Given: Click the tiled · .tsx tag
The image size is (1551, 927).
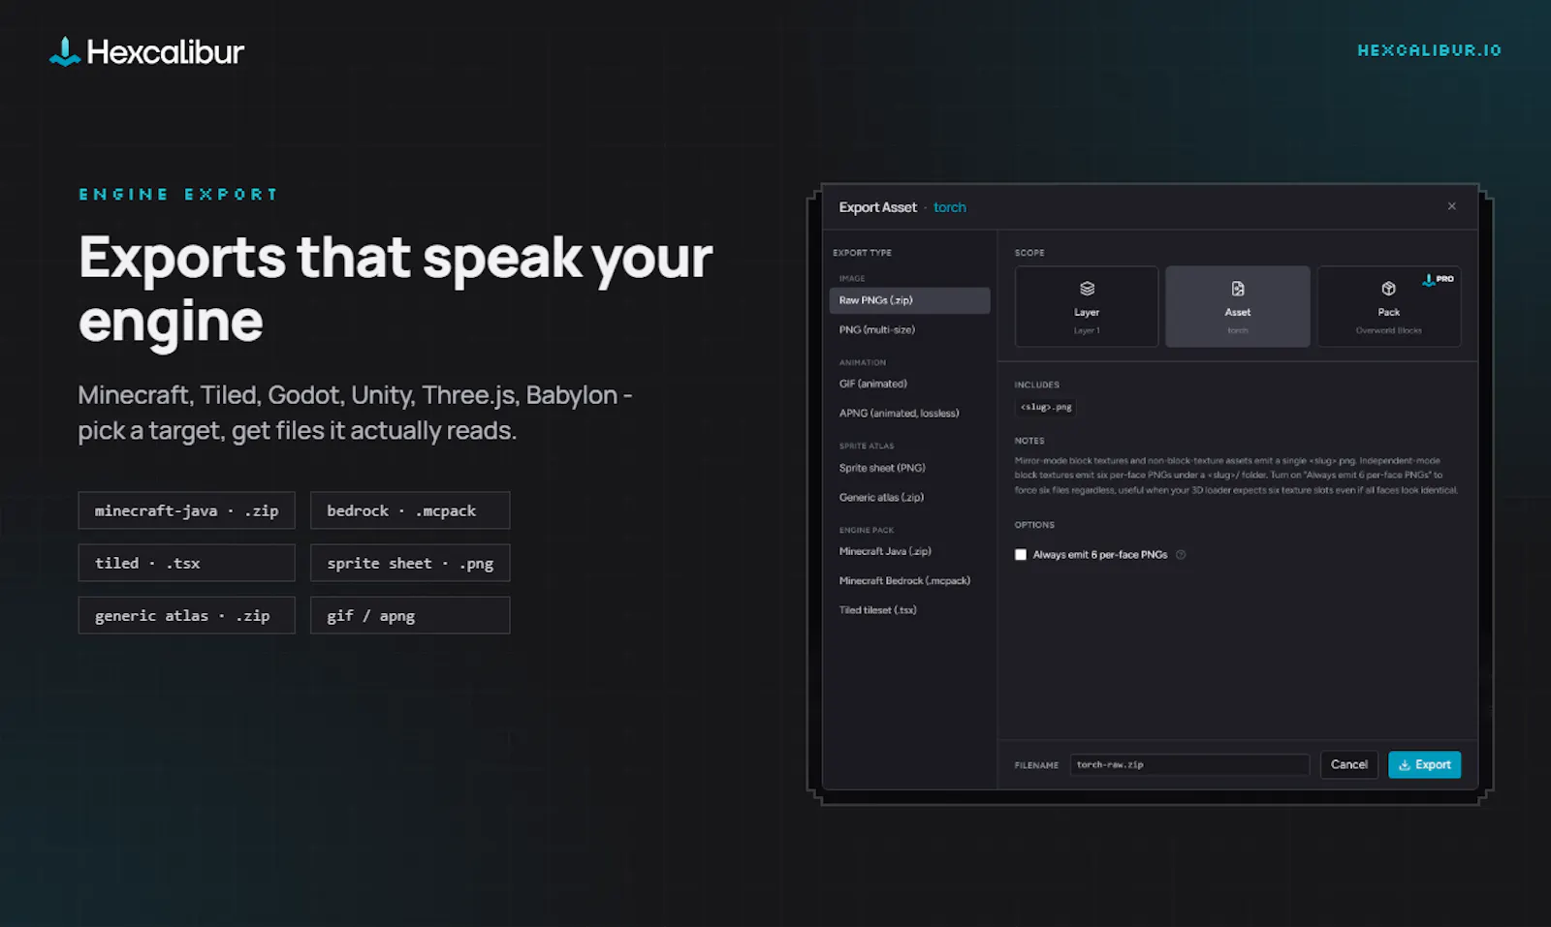Looking at the screenshot, I should [186, 563].
